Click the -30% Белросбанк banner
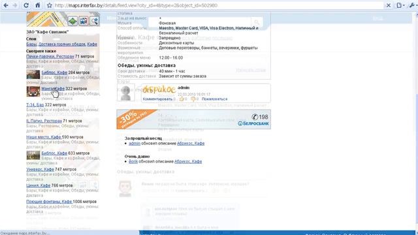 click(193, 119)
